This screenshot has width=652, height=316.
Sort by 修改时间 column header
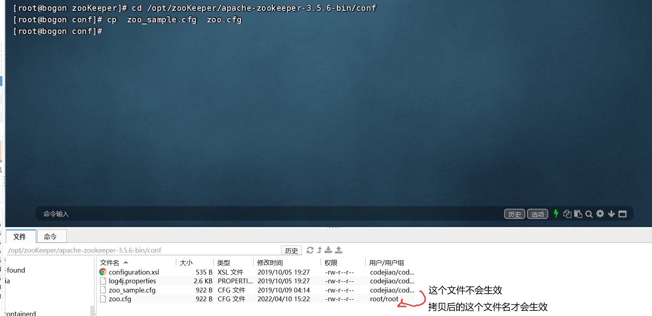(x=270, y=263)
